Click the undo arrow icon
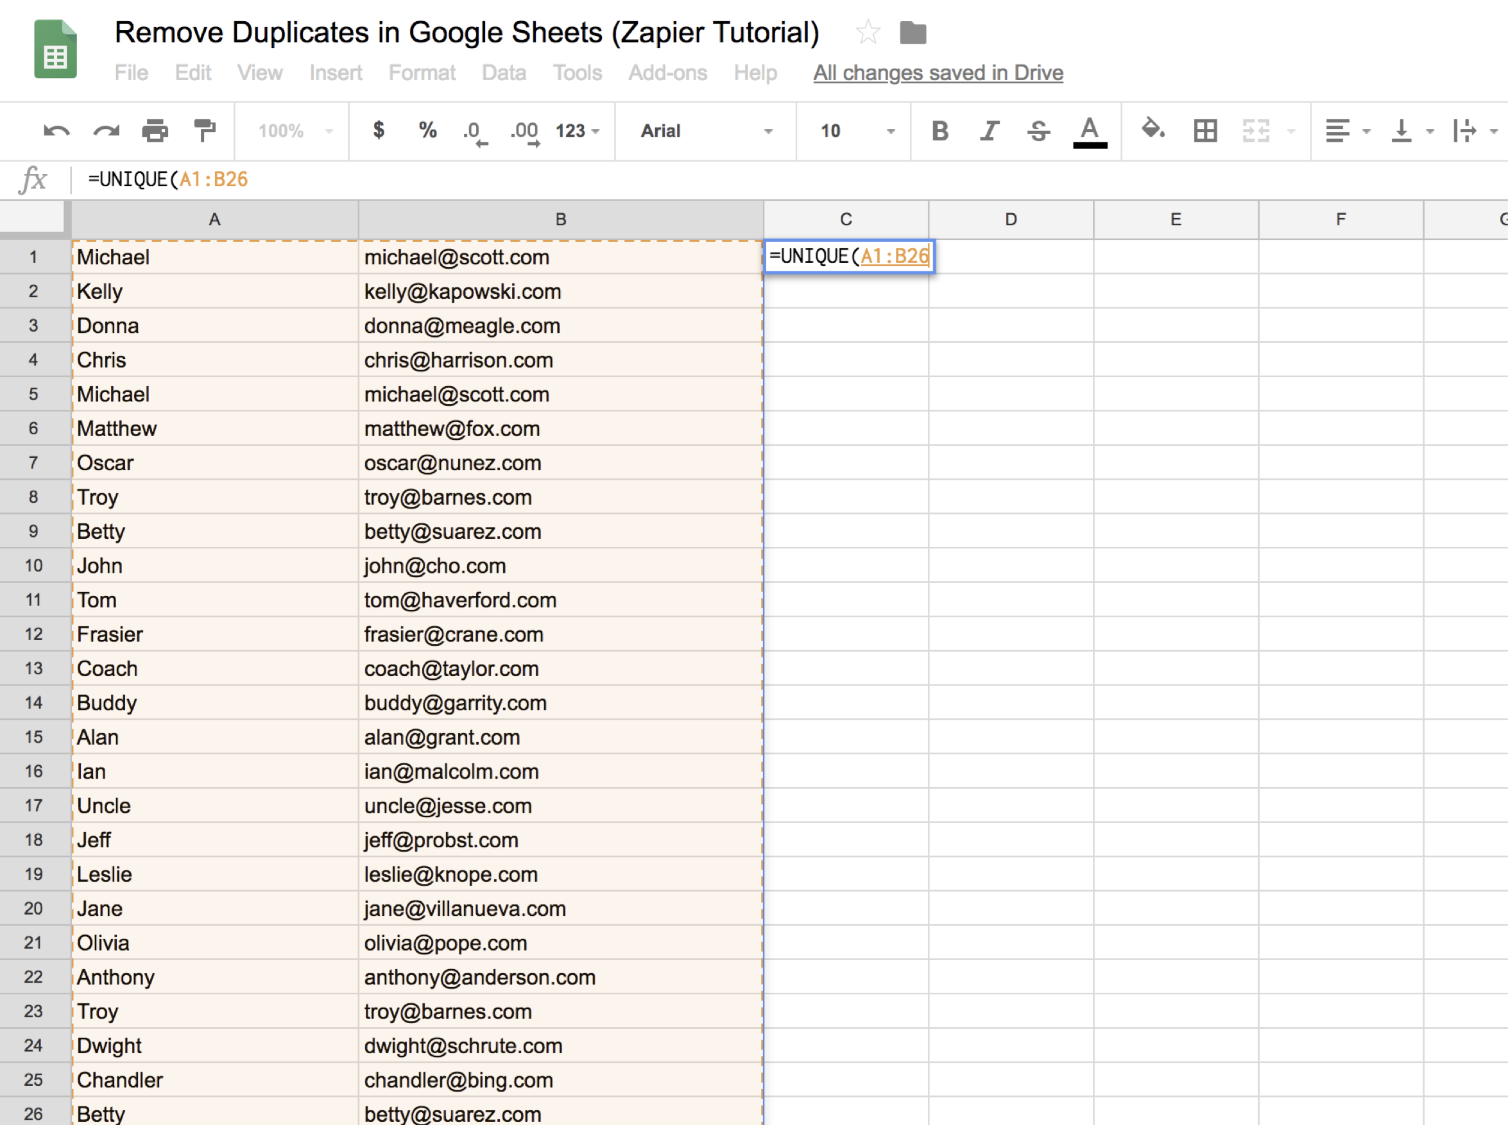The image size is (1508, 1125). coord(56,130)
